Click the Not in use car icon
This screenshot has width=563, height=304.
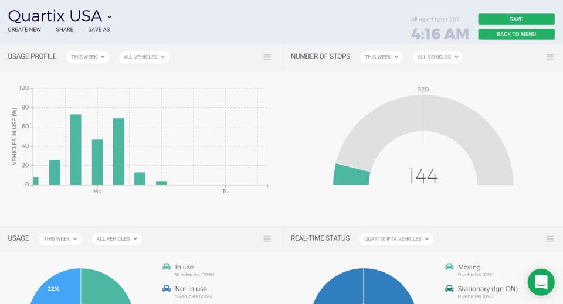pyautogui.click(x=166, y=288)
